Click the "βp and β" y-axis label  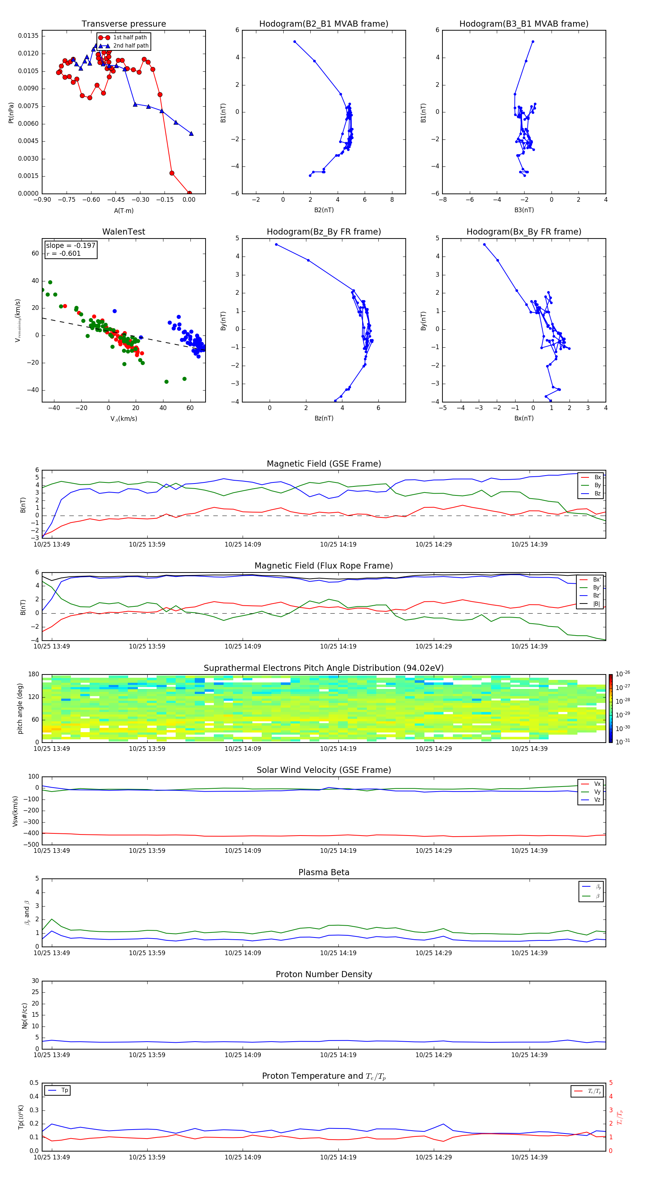27,913
